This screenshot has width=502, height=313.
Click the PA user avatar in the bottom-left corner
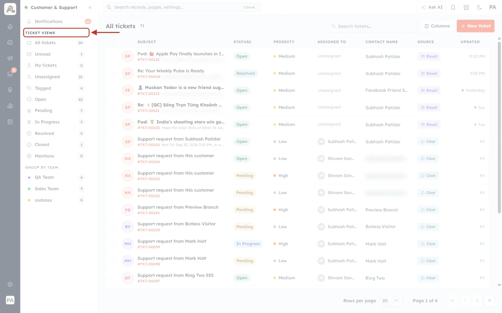click(10, 300)
